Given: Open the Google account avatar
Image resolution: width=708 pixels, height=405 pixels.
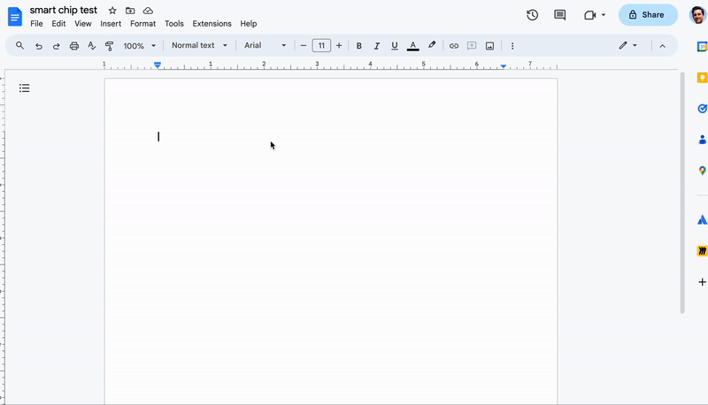Looking at the screenshot, I should pyautogui.click(x=698, y=15).
